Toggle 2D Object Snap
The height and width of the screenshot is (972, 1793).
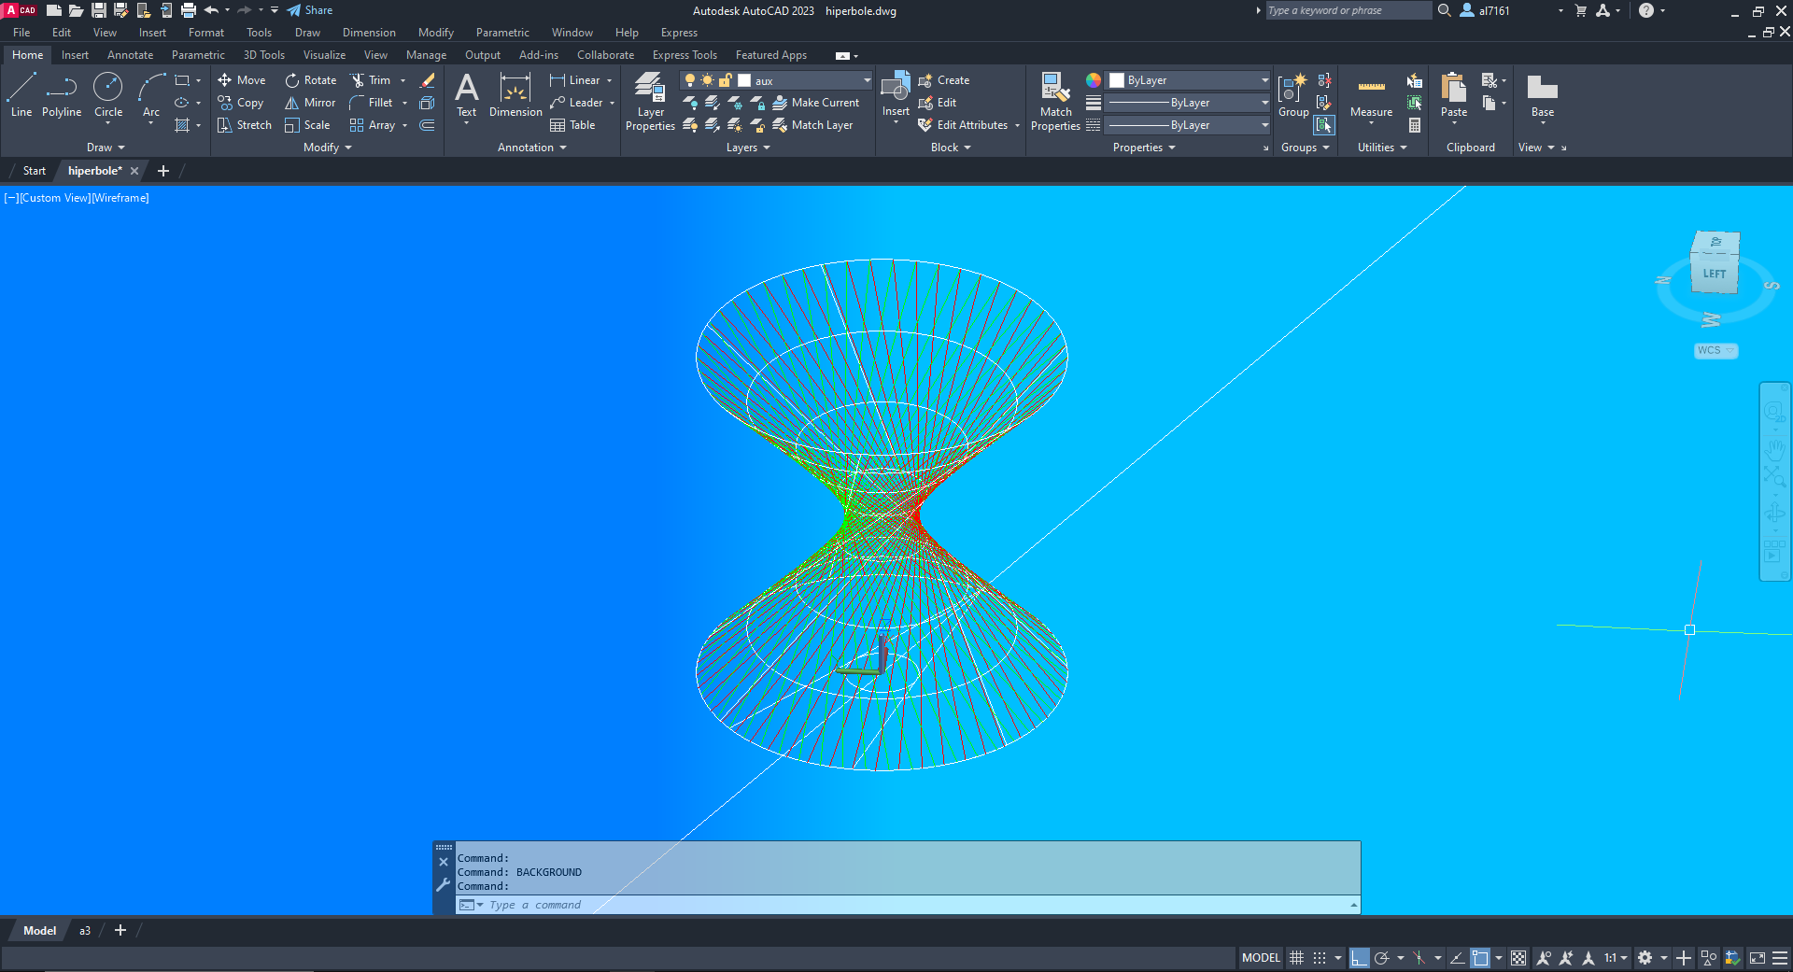click(1480, 958)
